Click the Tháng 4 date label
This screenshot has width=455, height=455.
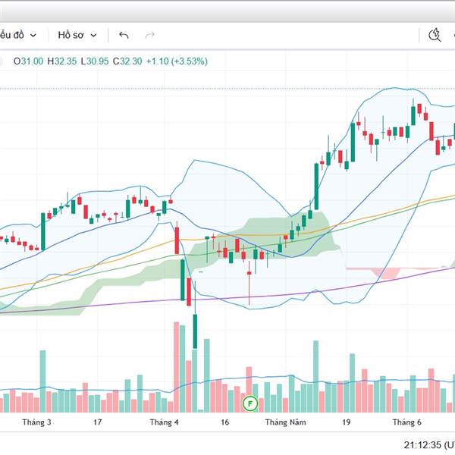click(165, 422)
